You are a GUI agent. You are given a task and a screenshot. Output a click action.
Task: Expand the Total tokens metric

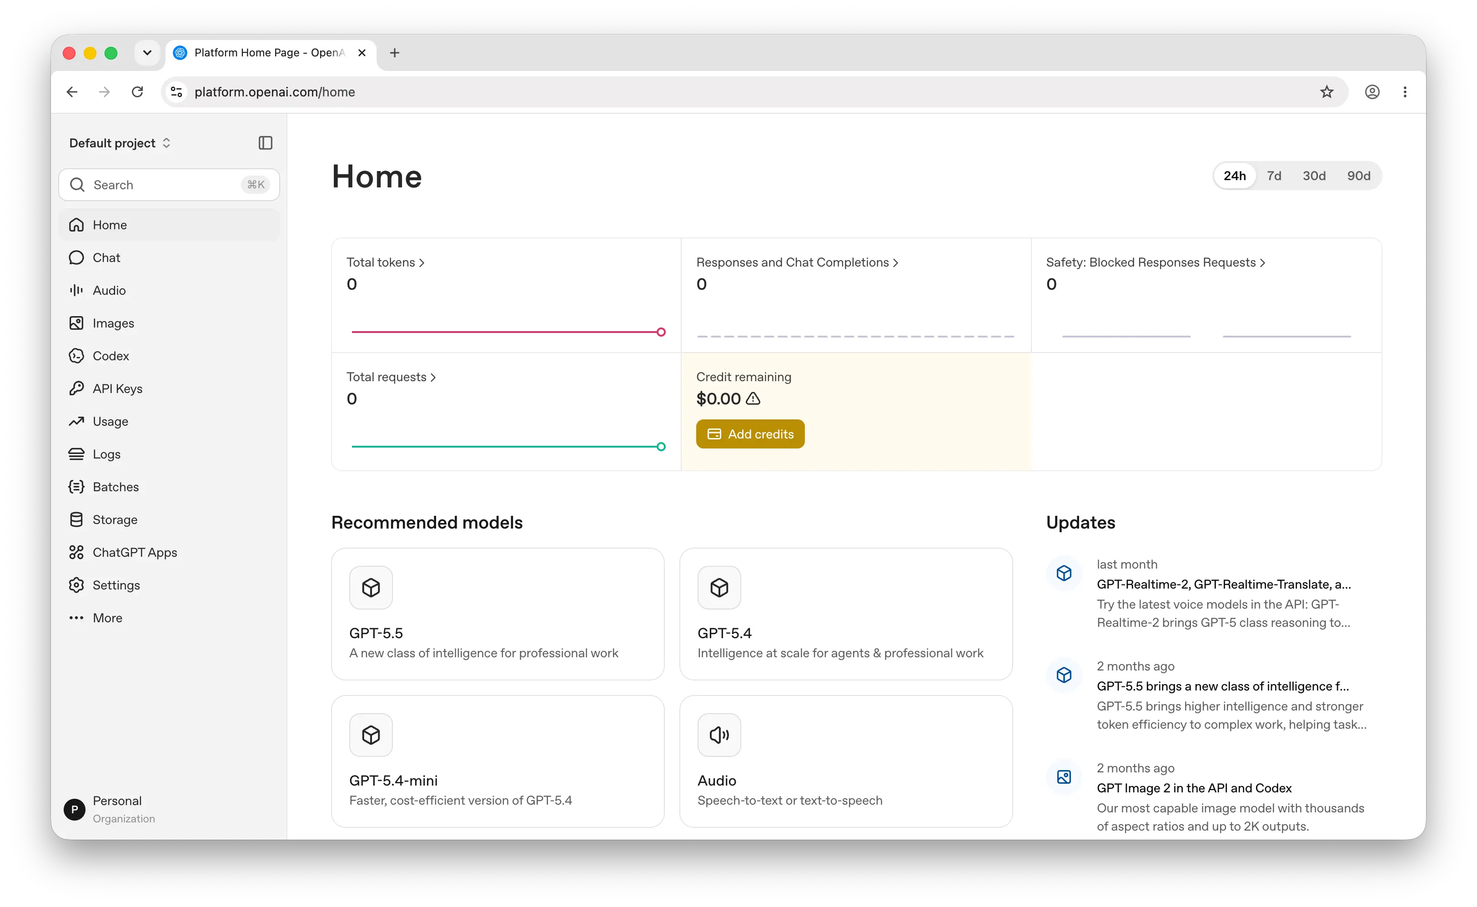click(386, 262)
